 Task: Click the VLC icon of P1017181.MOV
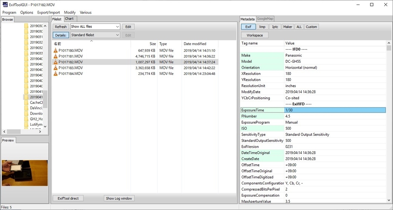pyautogui.click(x=56, y=56)
